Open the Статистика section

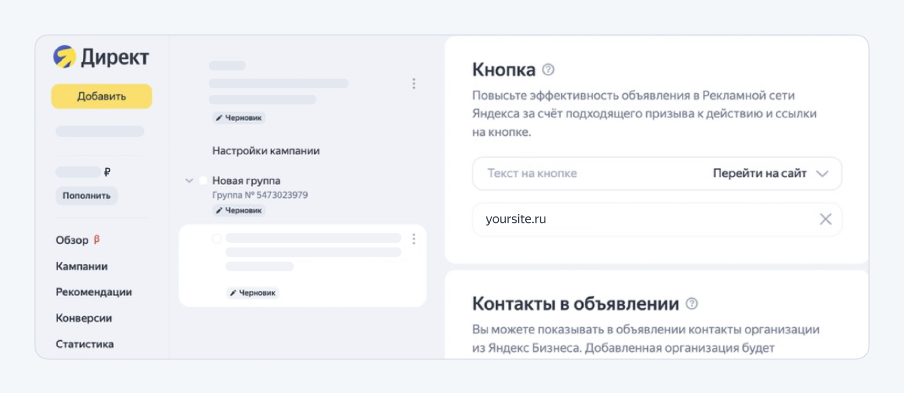85,344
